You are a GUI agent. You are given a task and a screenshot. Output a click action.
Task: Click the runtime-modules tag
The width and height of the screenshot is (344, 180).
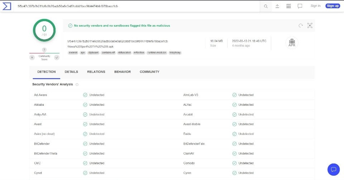tap(157, 53)
